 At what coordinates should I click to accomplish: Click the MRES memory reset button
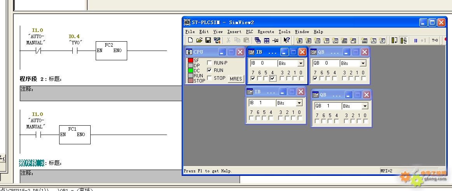[x=236, y=79]
